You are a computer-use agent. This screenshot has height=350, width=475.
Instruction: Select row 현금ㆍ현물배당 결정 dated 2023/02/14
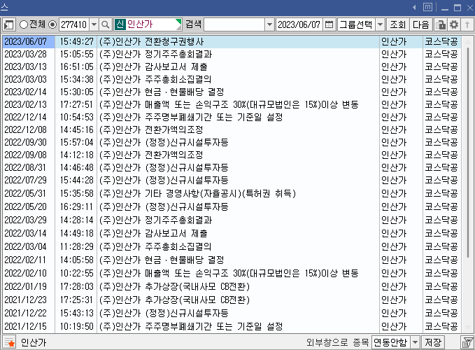[232, 92]
